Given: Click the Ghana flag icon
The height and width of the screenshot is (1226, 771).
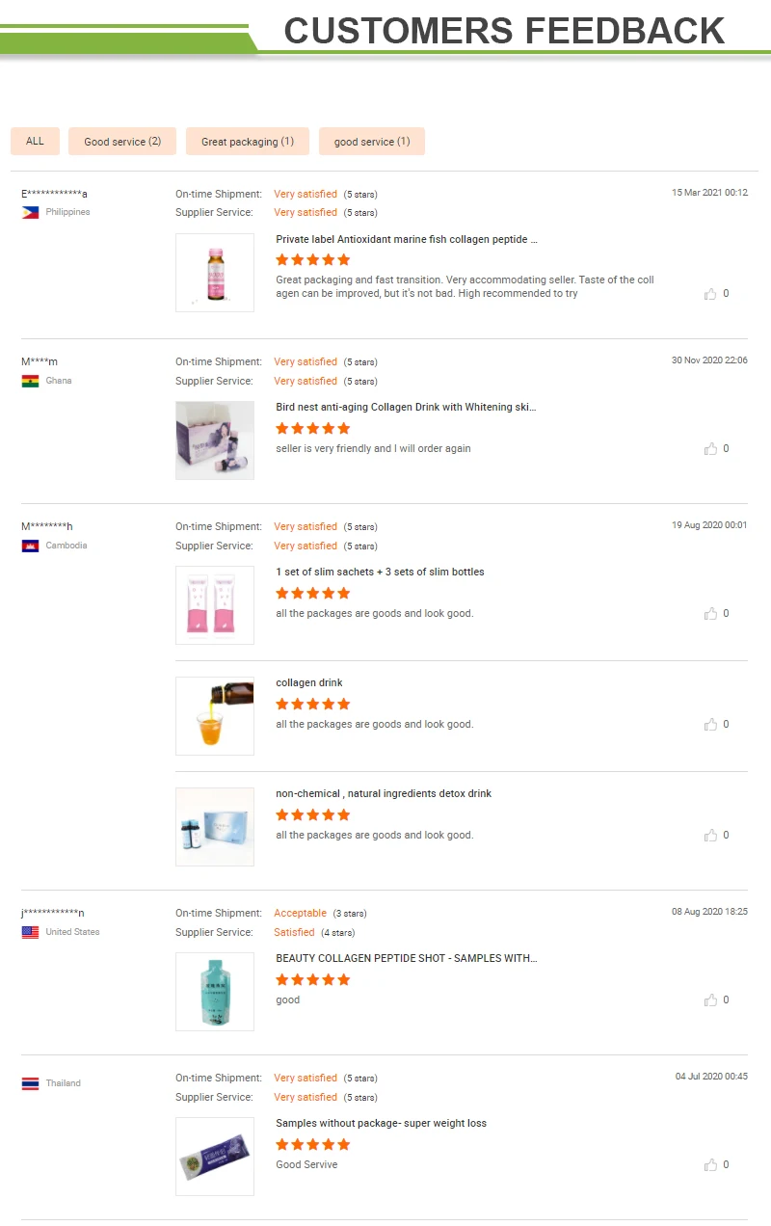Looking at the screenshot, I should coord(28,380).
